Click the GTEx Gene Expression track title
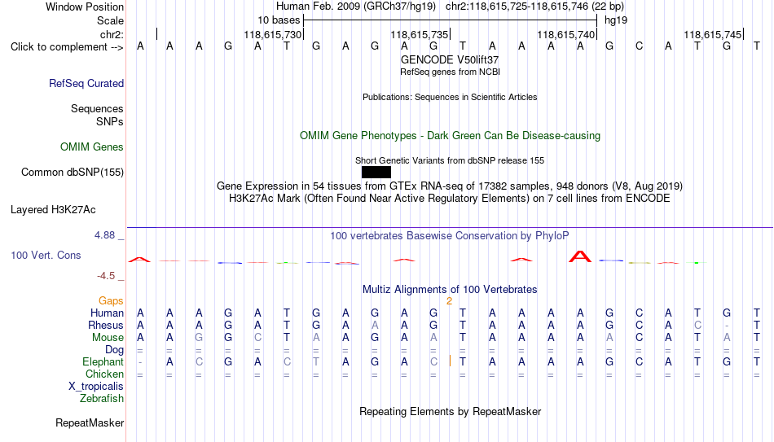This screenshot has width=774, height=442. [x=450, y=186]
